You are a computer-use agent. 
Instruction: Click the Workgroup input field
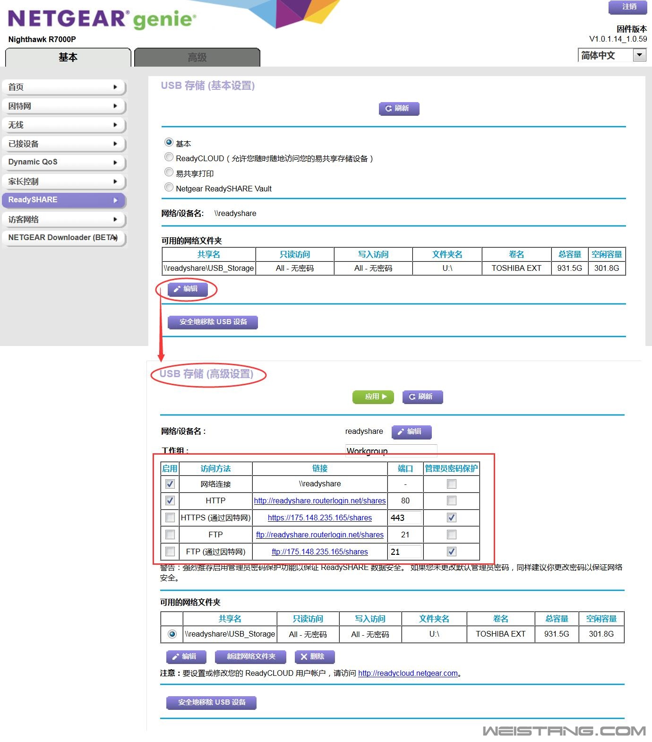391,450
